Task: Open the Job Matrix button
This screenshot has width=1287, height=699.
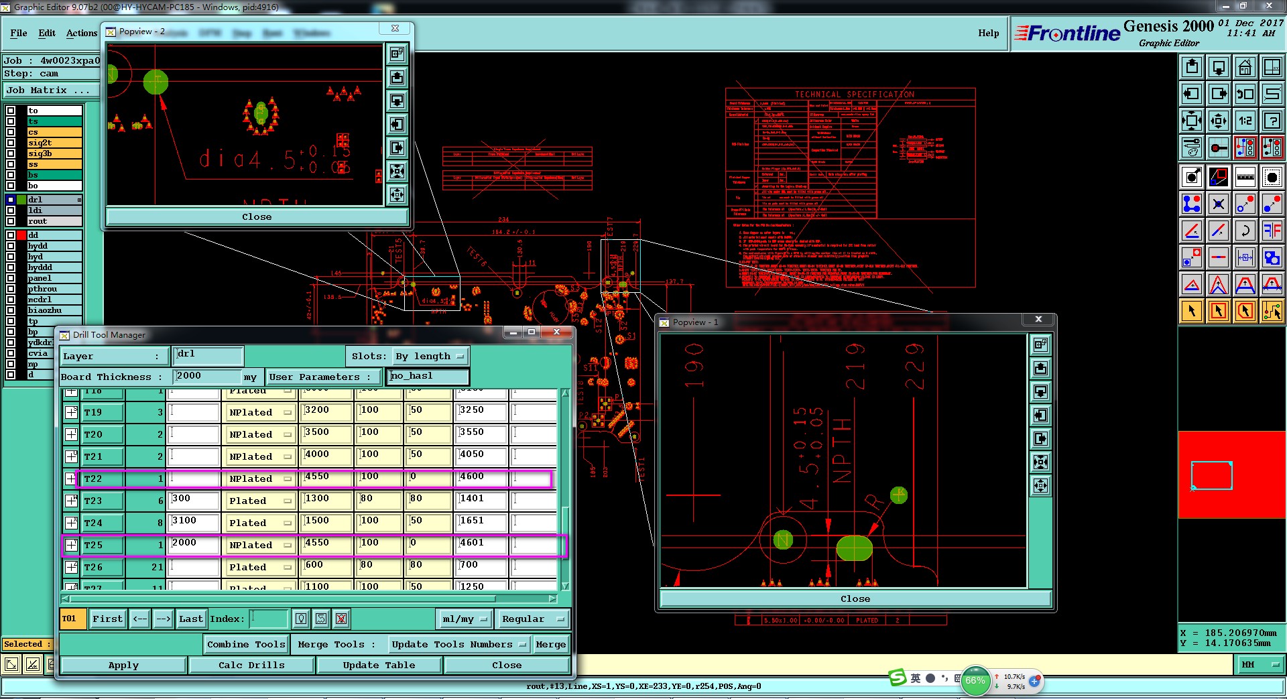Action: [51, 90]
